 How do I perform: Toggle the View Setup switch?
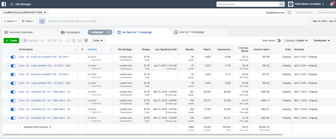(x=278, y=40)
